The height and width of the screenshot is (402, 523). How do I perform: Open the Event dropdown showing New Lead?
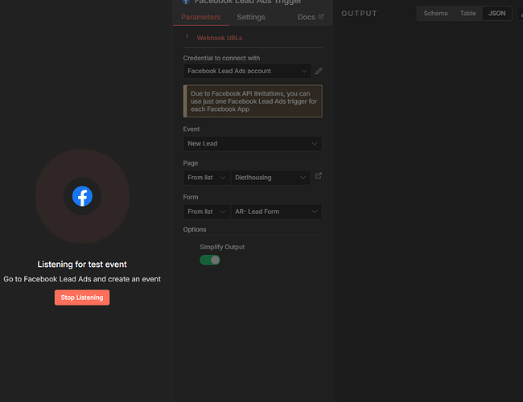point(253,144)
